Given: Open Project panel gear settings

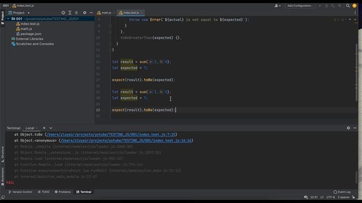Looking at the screenshot, I should pos(84,12).
